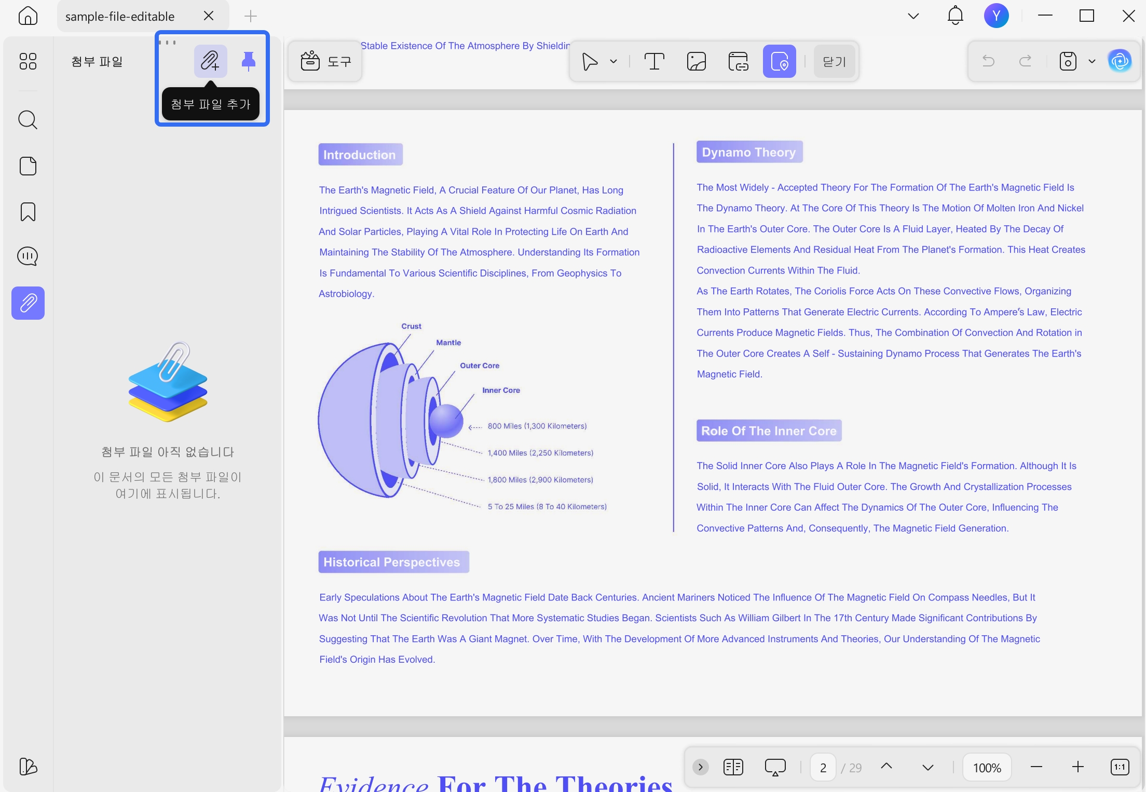The image size is (1146, 792).
Task: Open the three-dot panel options
Action: [167, 43]
